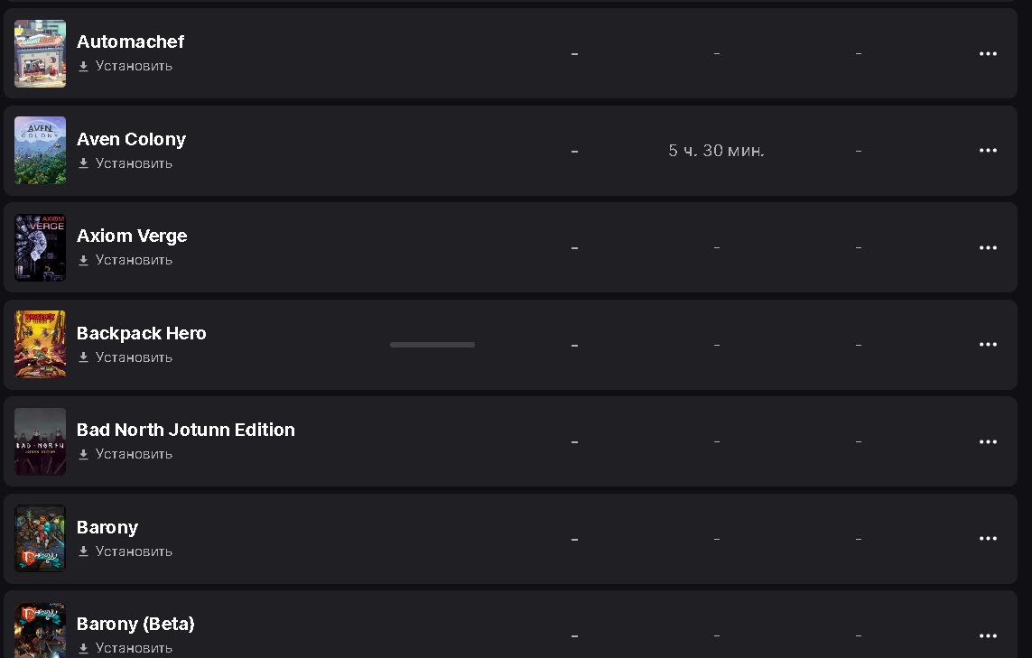Click Установить for Bad North Jotunn Edition
1032x658 pixels.
tap(134, 454)
